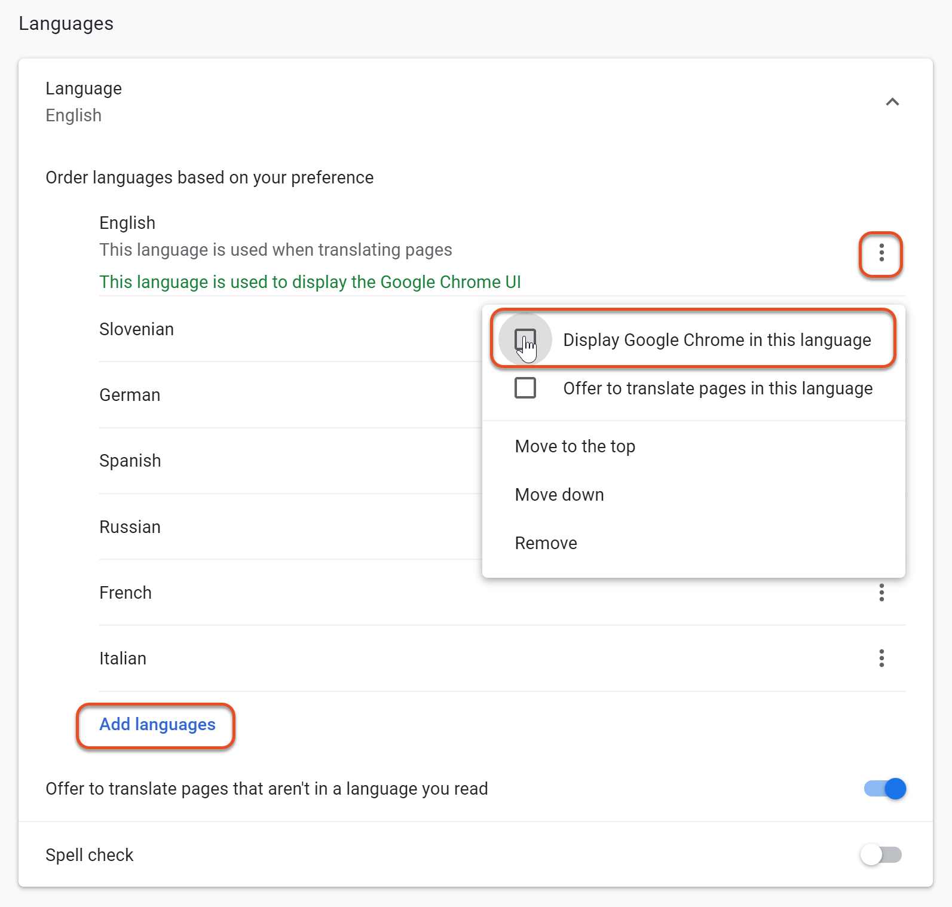This screenshot has height=907, width=952.
Task: Open the three-dot menu for French
Action: point(881,593)
